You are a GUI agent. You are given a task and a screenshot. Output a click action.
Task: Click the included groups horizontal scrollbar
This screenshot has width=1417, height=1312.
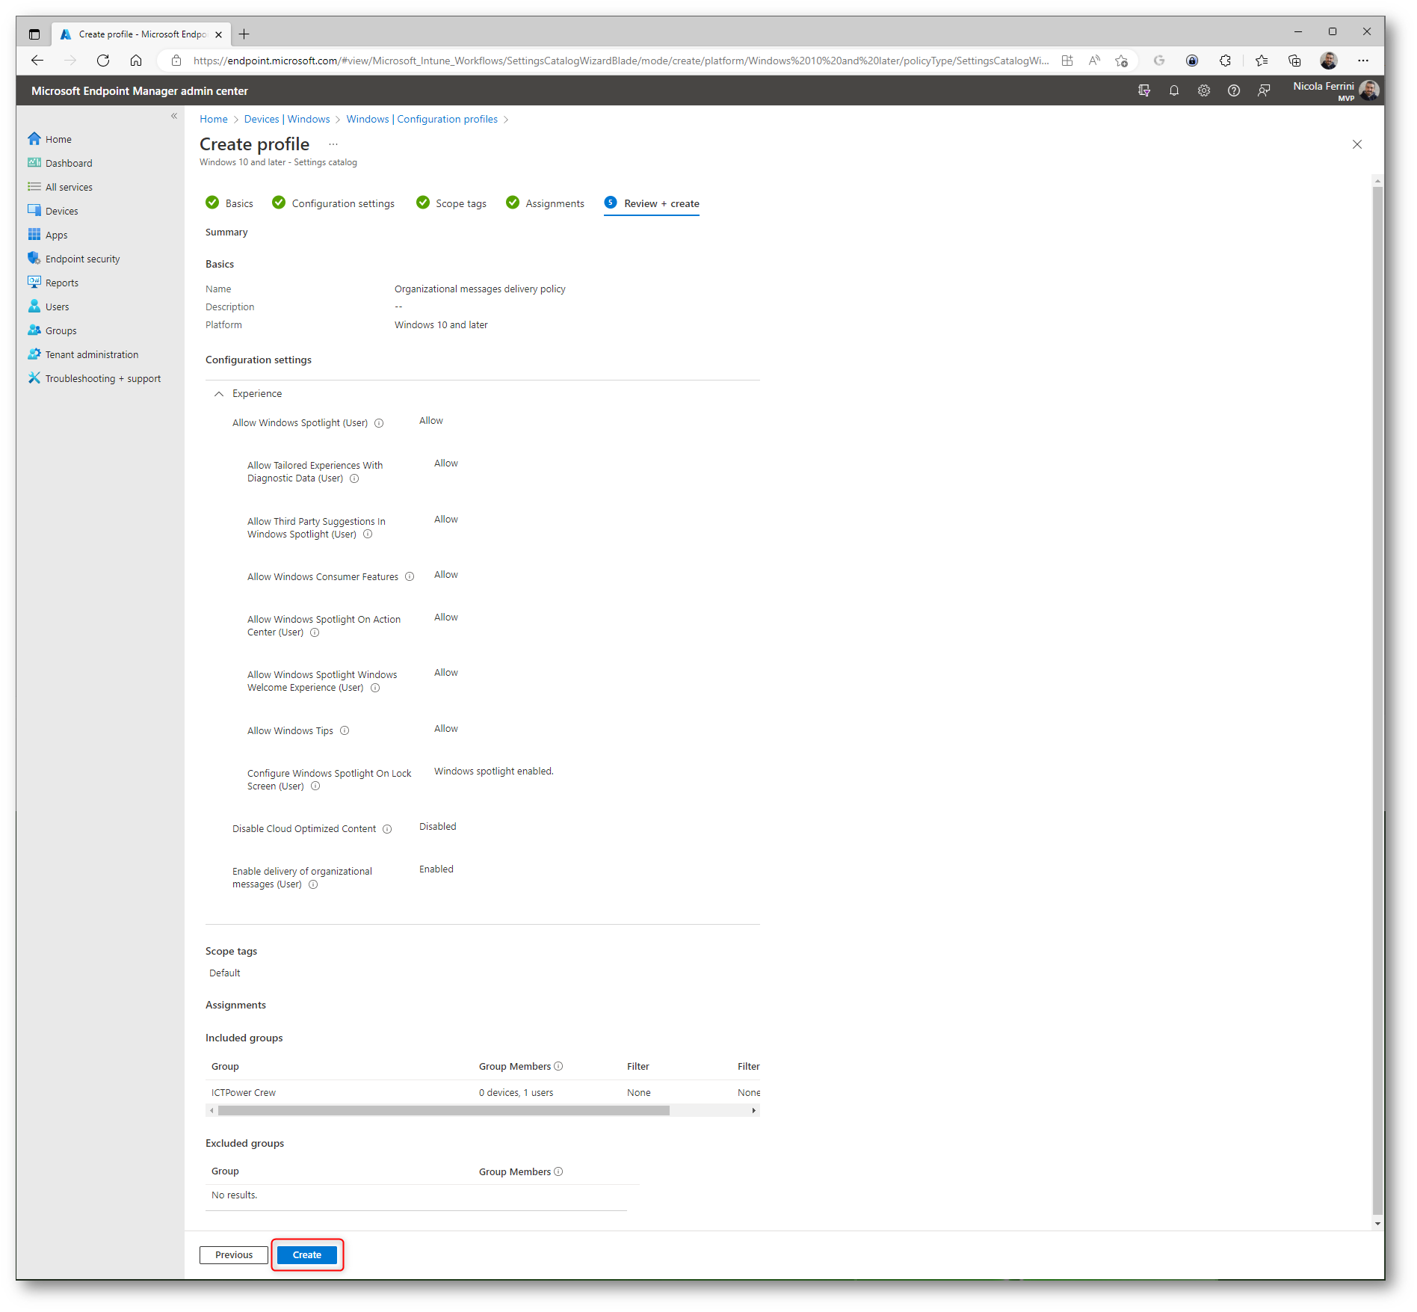tap(444, 1111)
